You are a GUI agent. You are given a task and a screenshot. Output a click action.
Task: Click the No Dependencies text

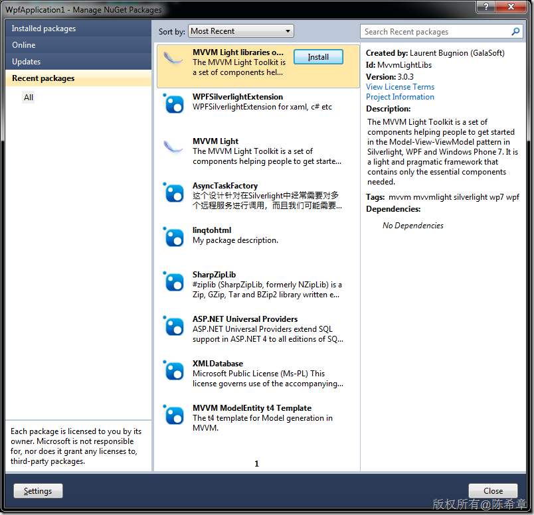[x=412, y=226]
